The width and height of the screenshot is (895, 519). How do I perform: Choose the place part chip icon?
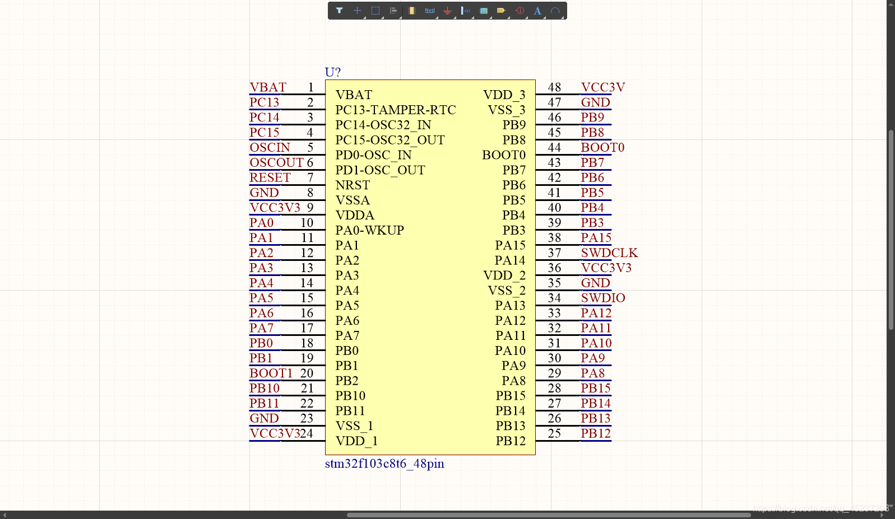coord(412,11)
